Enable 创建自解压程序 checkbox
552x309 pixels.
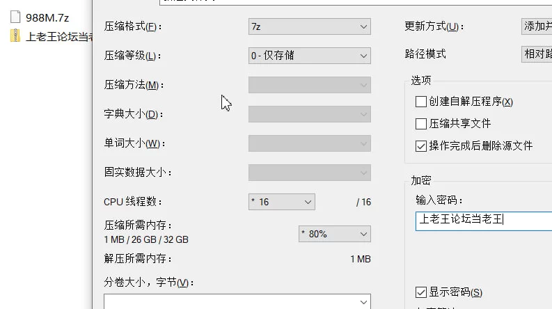(421, 102)
